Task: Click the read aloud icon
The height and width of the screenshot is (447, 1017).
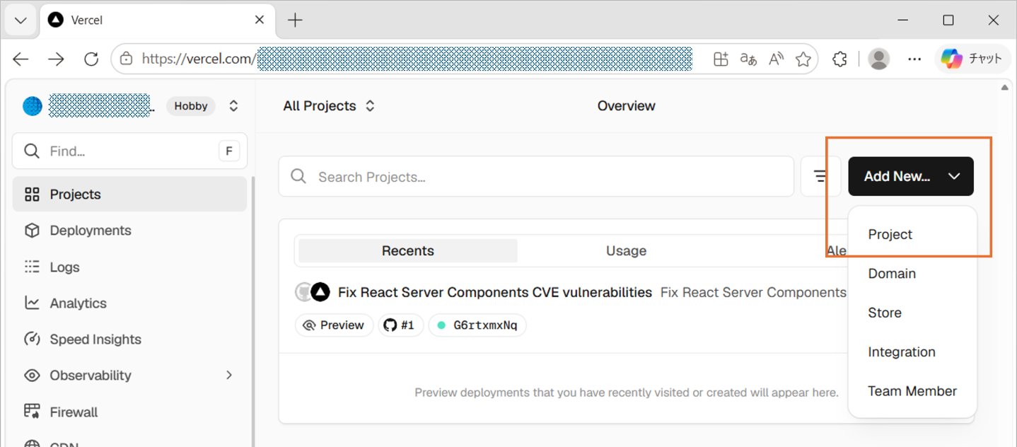Action: click(x=776, y=59)
